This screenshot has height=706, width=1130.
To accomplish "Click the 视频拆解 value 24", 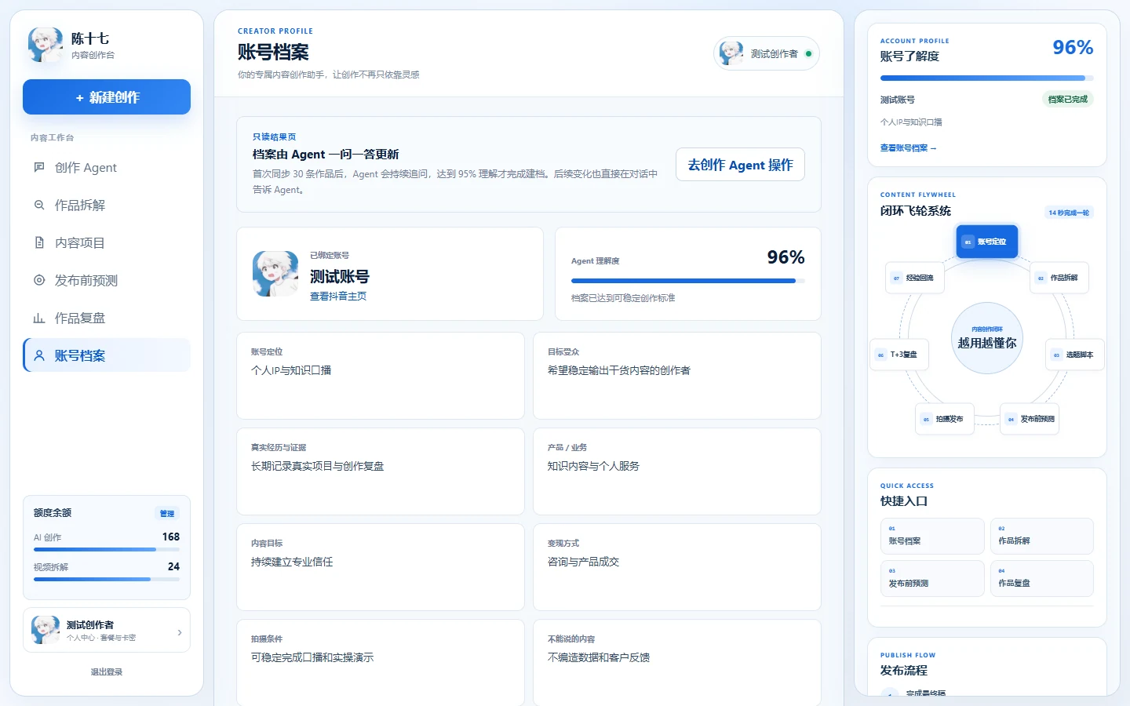I will click(174, 566).
